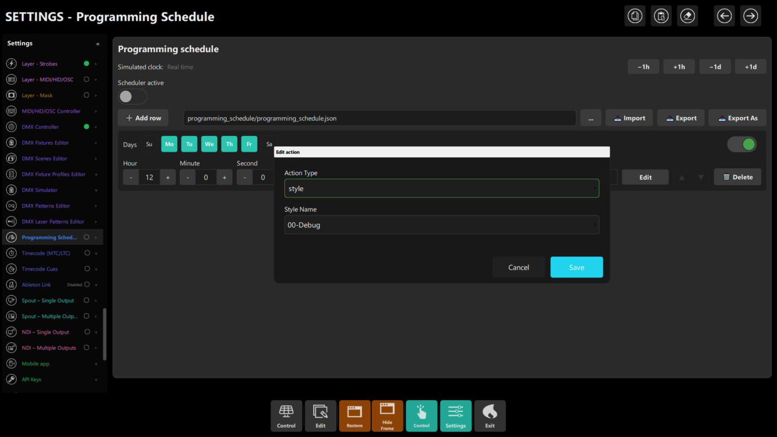Select the Settings tab in bottom toolbar
This screenshot has width=777, height=437.
click(456, 416)
